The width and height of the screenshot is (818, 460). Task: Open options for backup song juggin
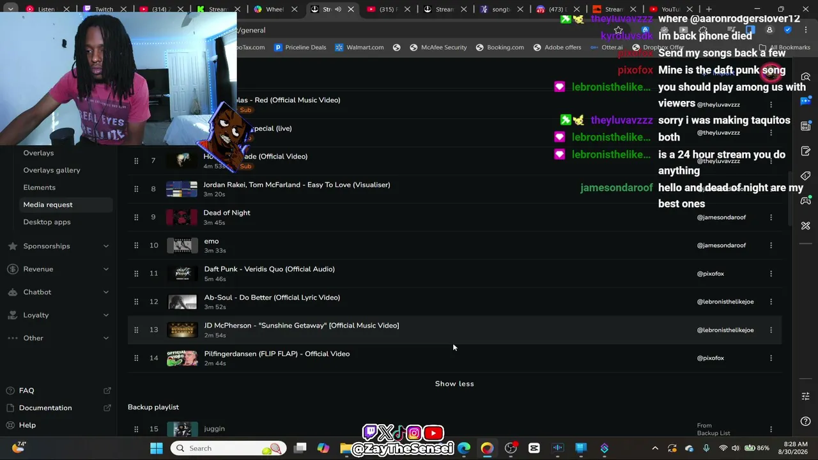(x=771, y=429)
